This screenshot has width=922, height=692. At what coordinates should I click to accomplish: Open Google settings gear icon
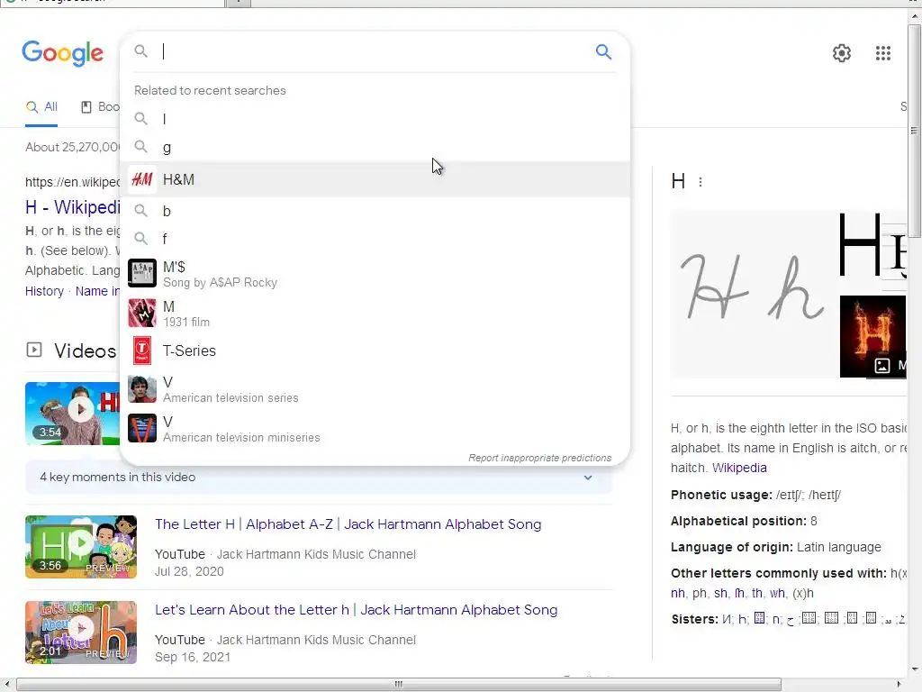pos(842,53)
